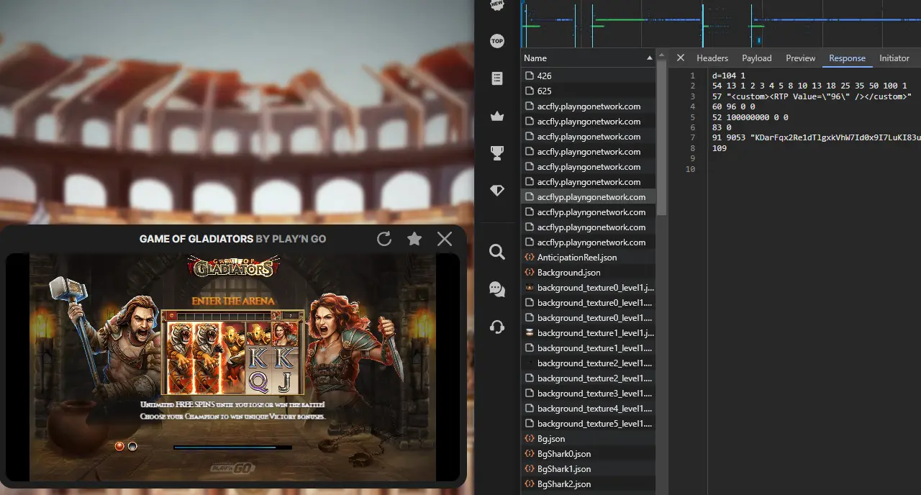Select BgShark0.json request
The width and height of the screenshot is (921, 495).
588,453
